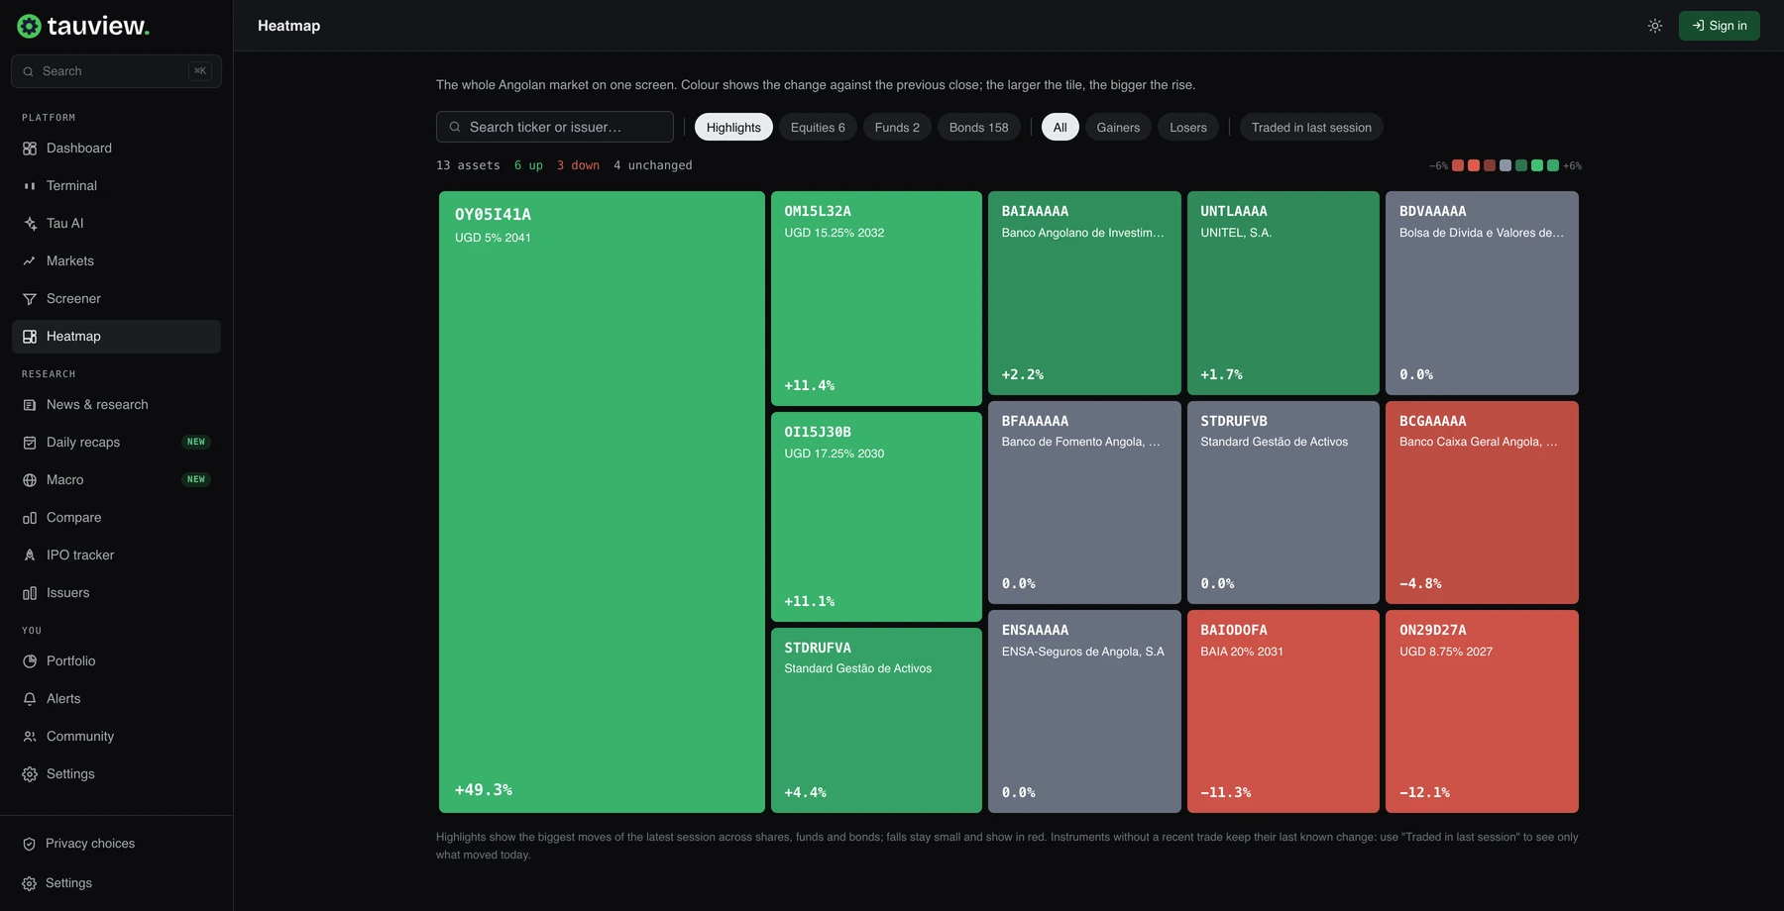The height and width of the screenshot is (911, 1784).
Task: Select the STDRUFVA fund tile
Action: click(x=876, y=720)
